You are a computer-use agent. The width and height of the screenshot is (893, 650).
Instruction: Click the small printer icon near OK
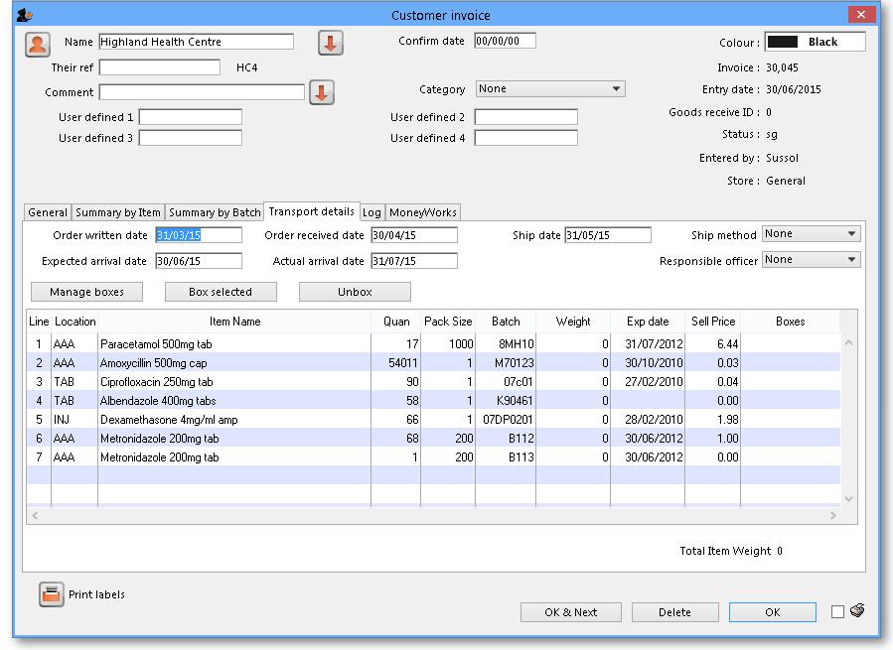click(857, 611)
